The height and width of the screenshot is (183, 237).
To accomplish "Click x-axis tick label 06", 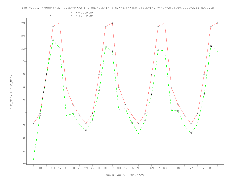I will tap(47, 168).
